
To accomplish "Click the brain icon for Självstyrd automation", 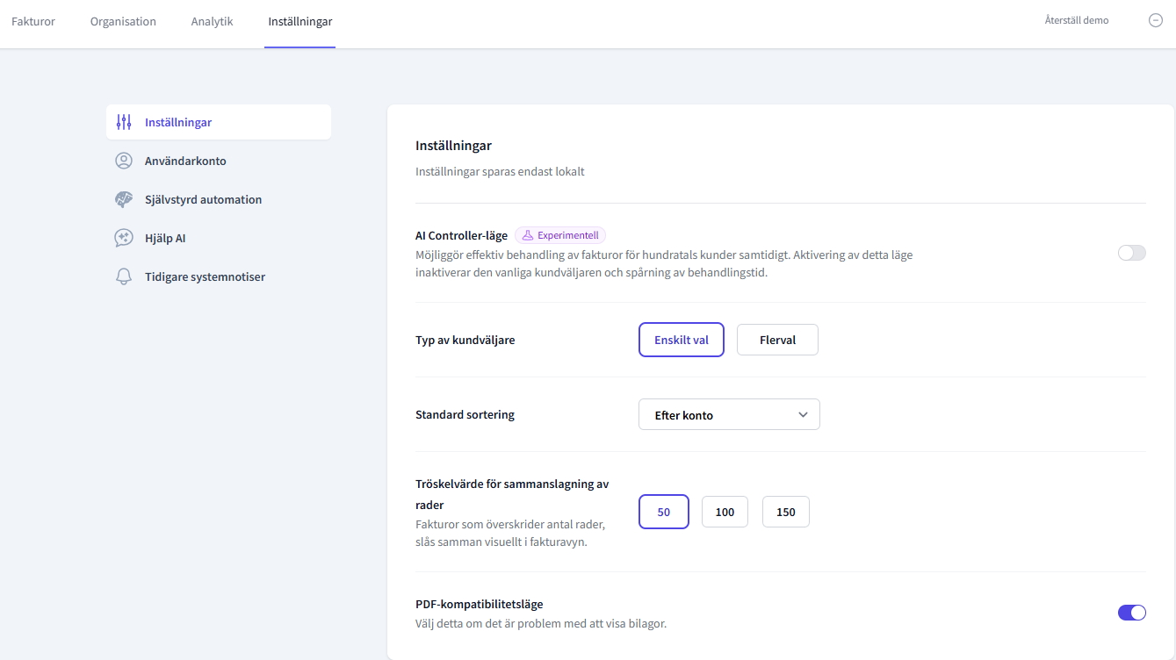I will click(124, 199).
